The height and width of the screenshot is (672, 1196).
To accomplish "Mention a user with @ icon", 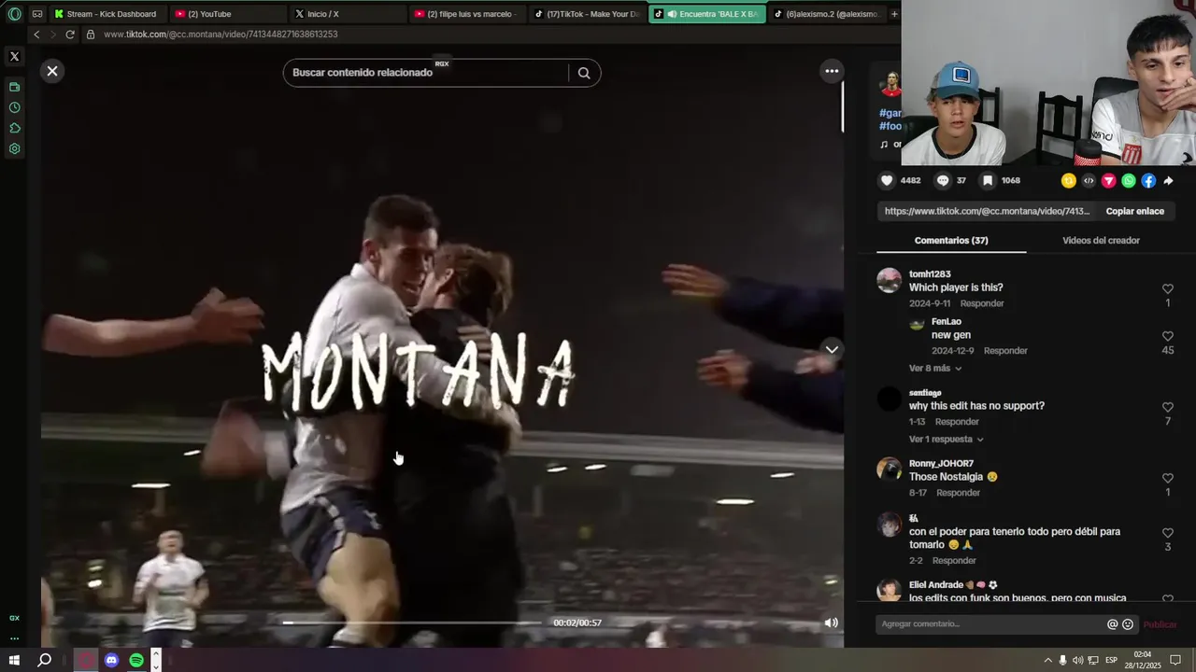I will coord(1112,624).
